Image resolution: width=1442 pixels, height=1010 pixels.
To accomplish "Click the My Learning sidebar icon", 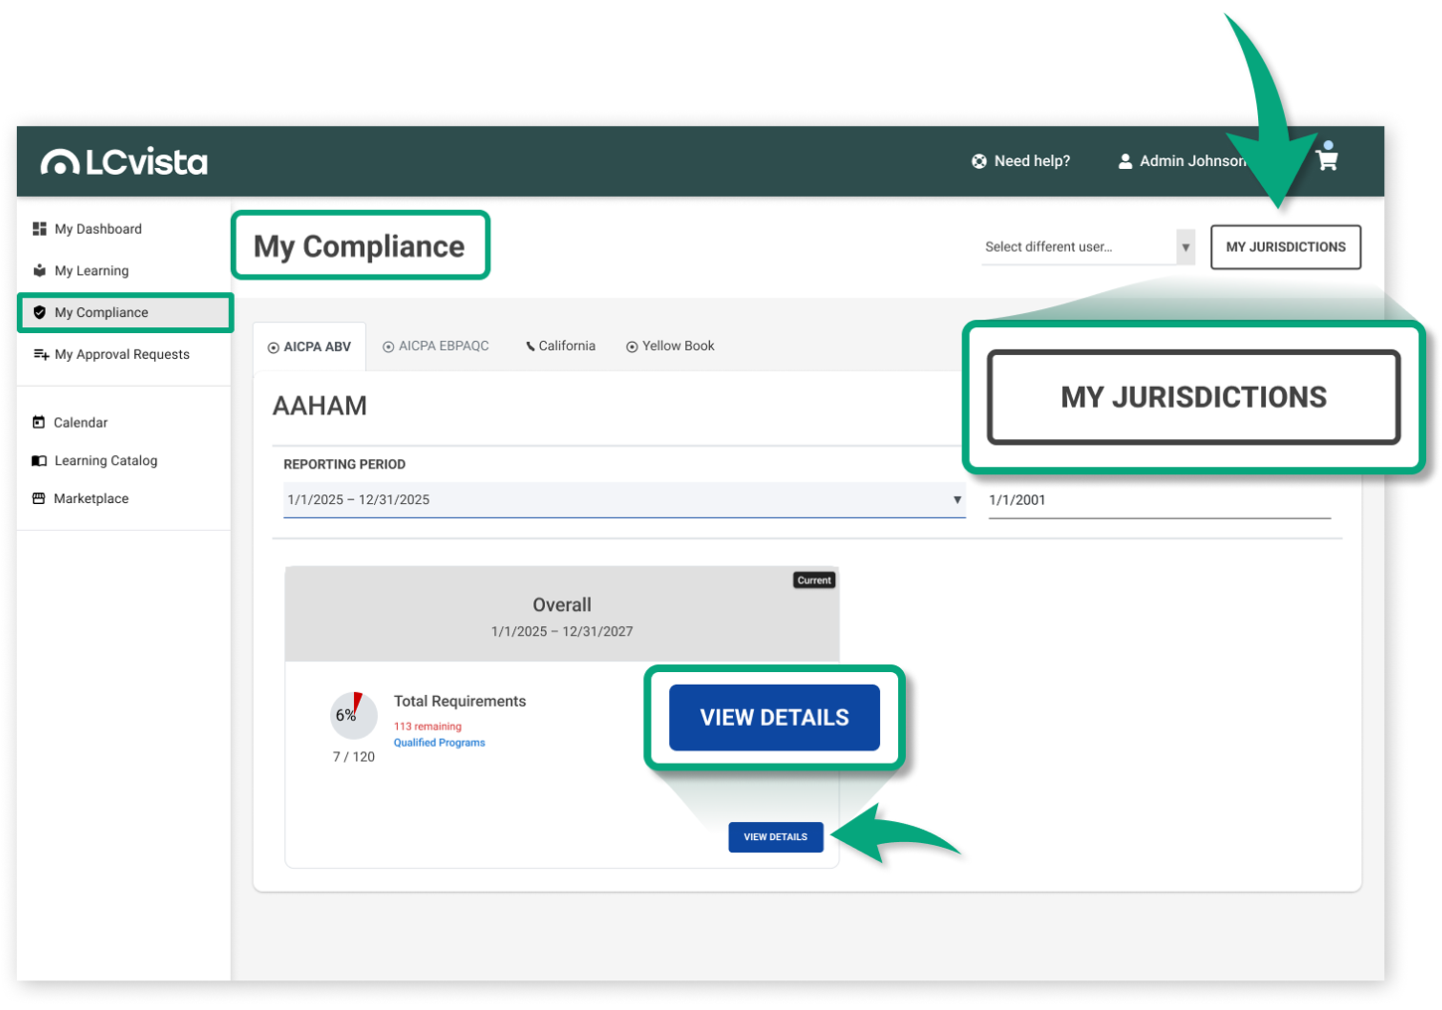I will 40,270.
